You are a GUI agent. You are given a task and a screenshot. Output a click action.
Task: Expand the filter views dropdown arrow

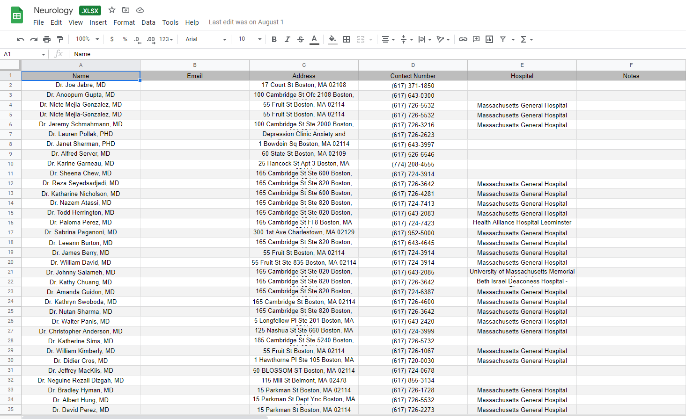point(513,40)
